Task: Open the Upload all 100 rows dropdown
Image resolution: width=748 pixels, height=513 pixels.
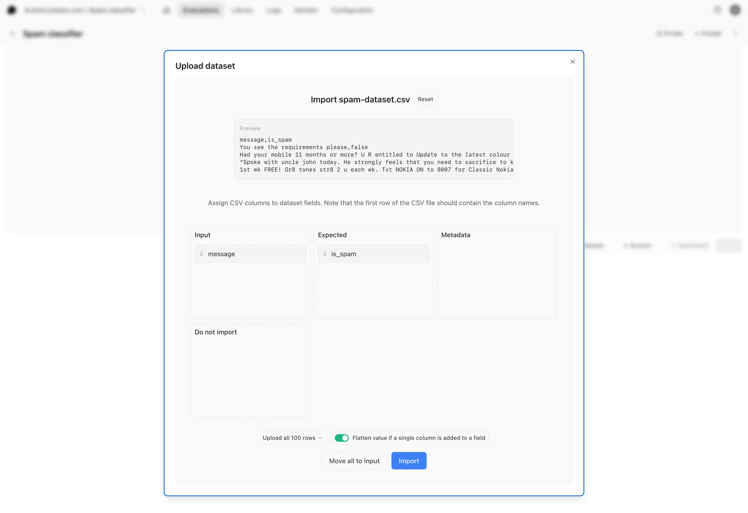Action: click(292, 438)
